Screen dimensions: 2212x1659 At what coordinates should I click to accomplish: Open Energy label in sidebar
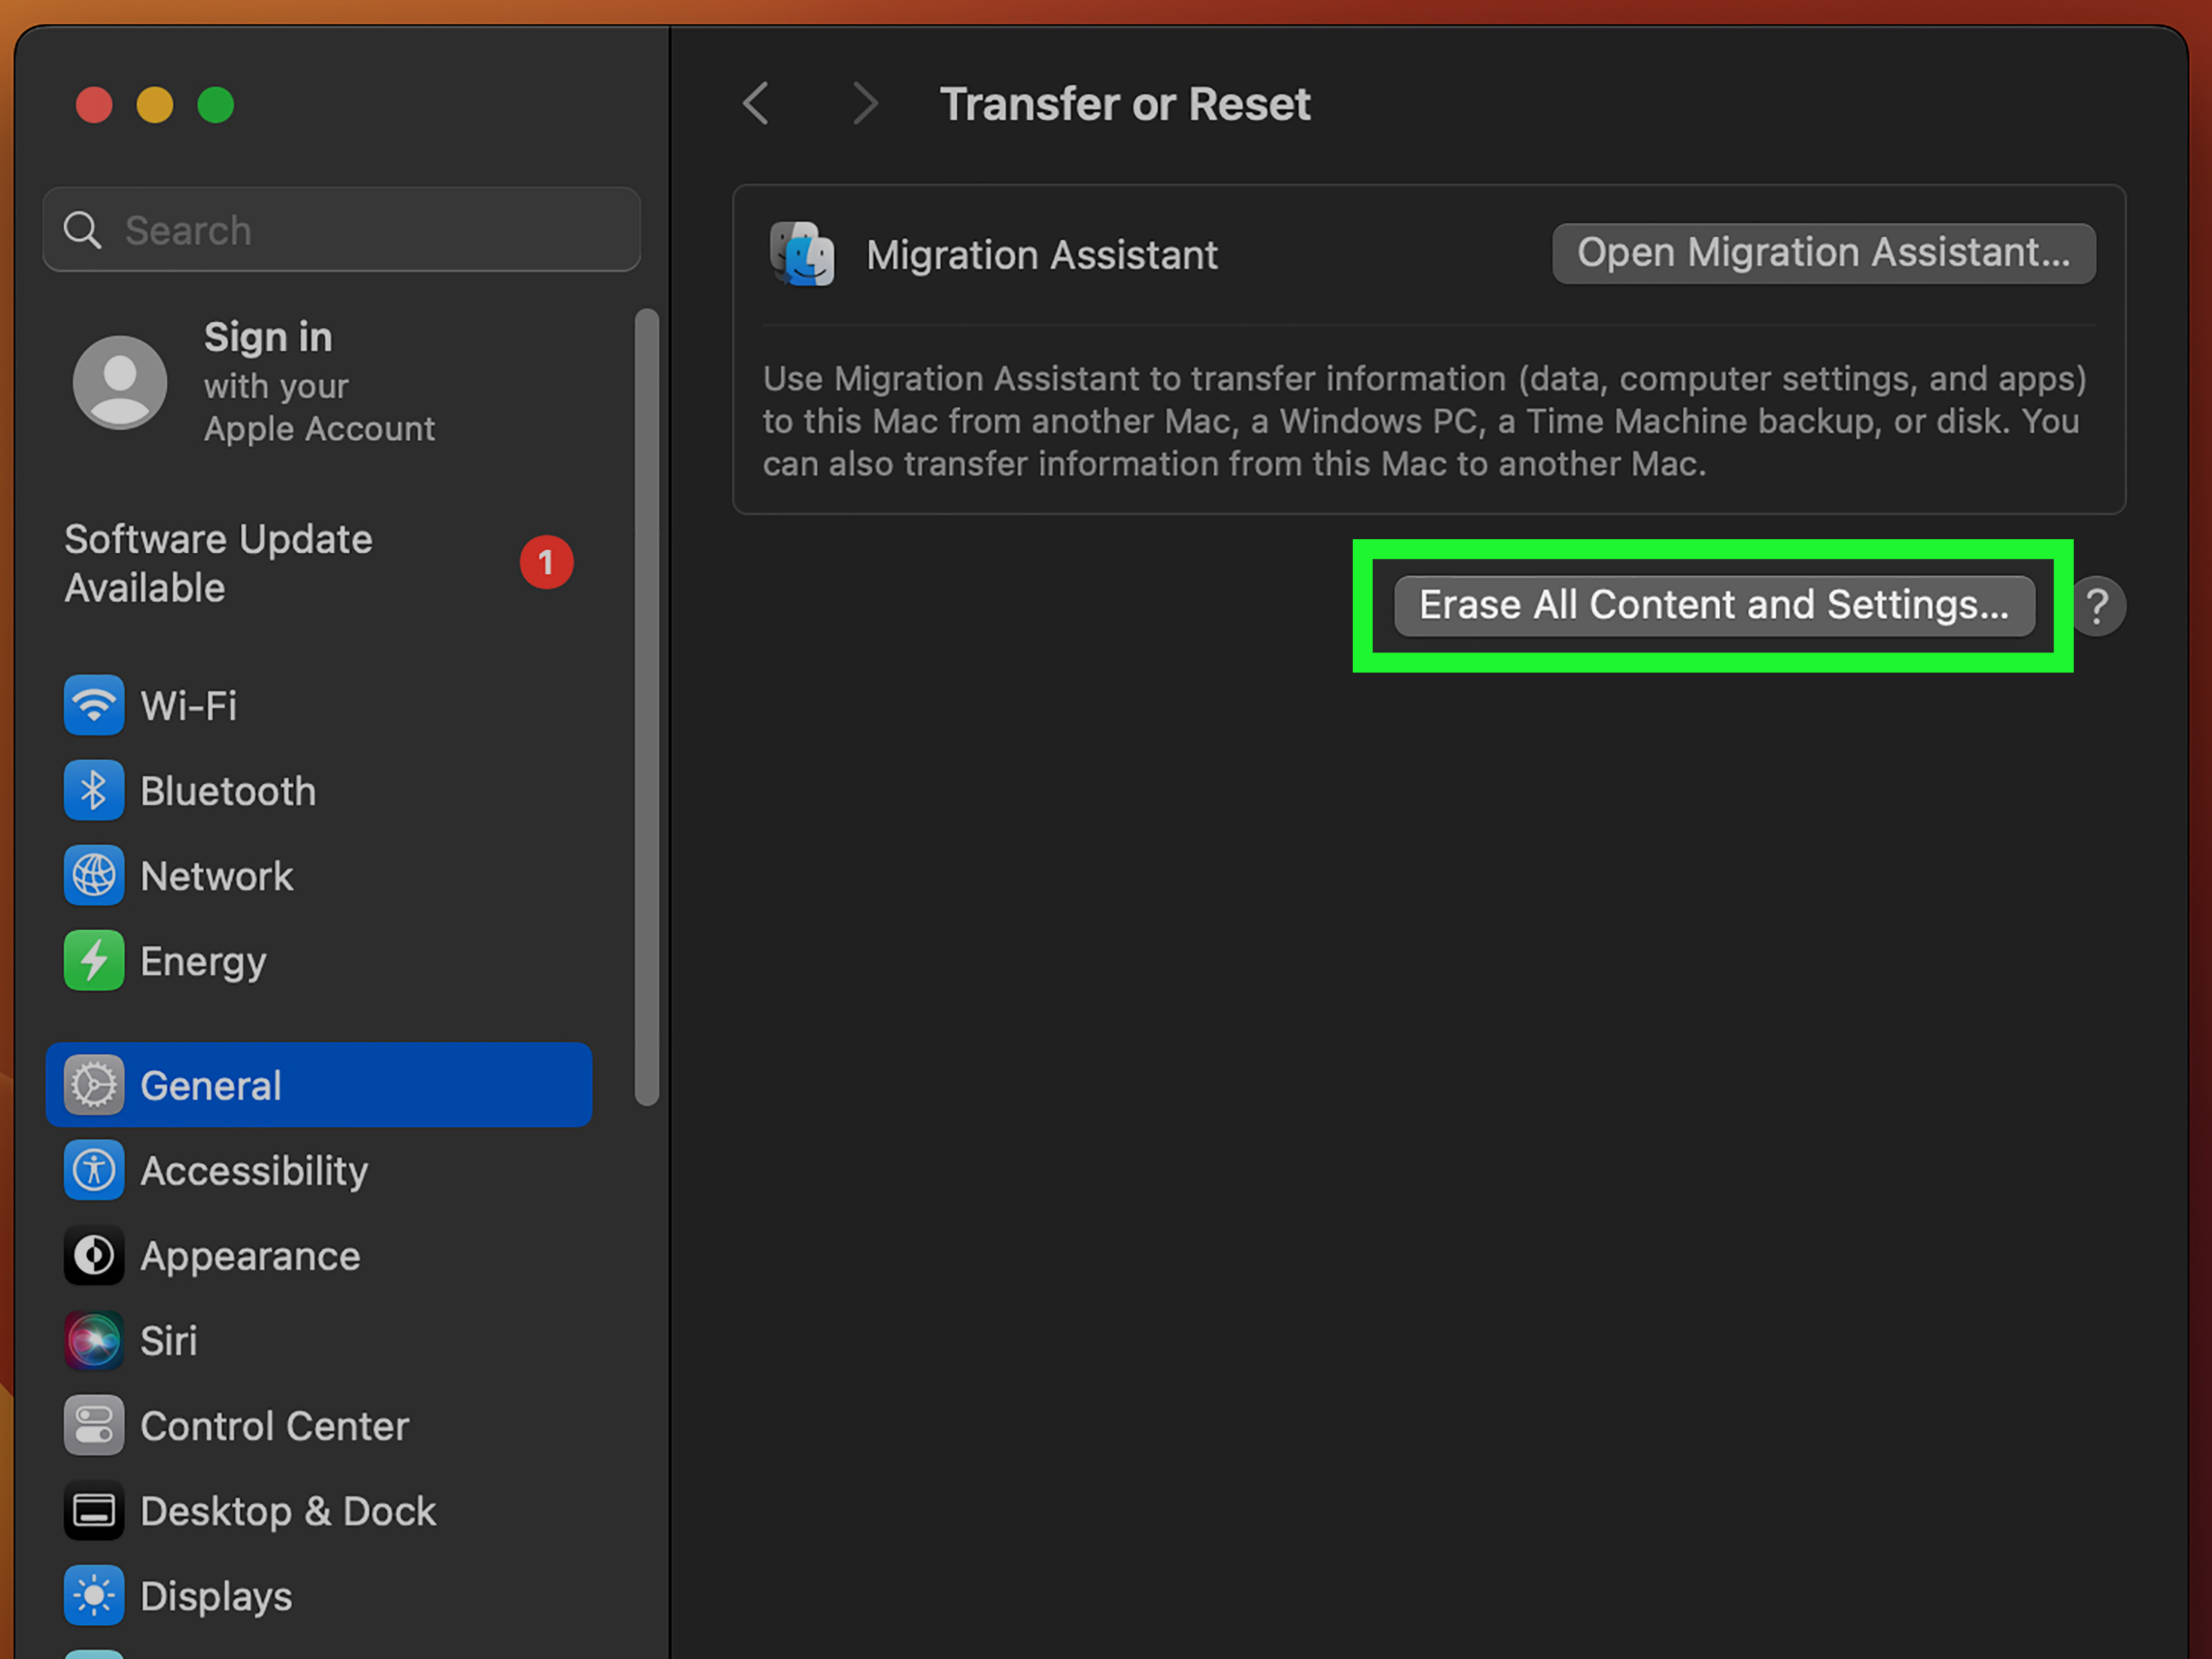pos(203,962)
